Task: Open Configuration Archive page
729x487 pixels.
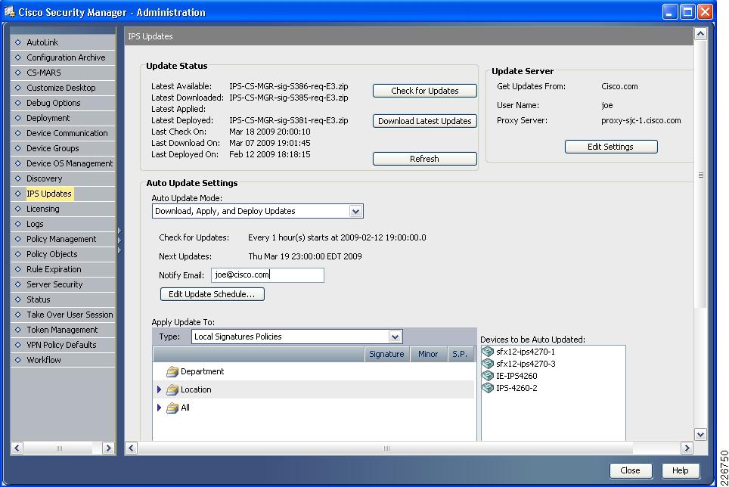Action: tap(66, 57)
